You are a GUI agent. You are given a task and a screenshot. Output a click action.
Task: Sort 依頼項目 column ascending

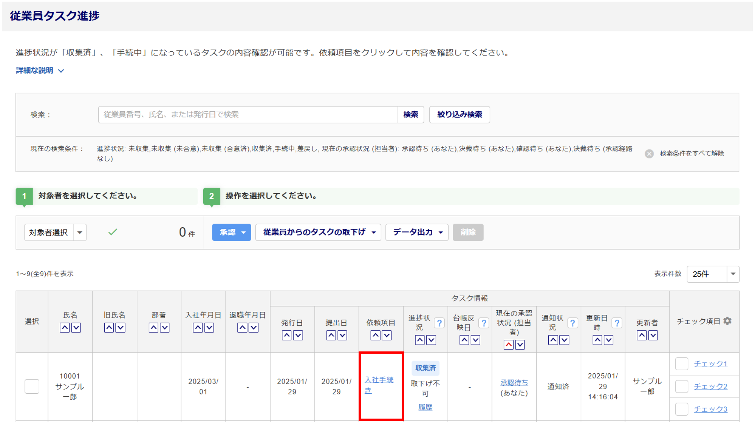[375, 335]
